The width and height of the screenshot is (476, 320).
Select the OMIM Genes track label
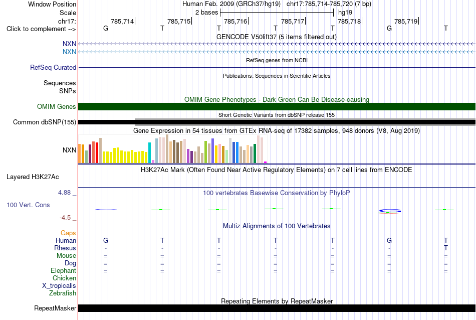(x=56, y=107)
